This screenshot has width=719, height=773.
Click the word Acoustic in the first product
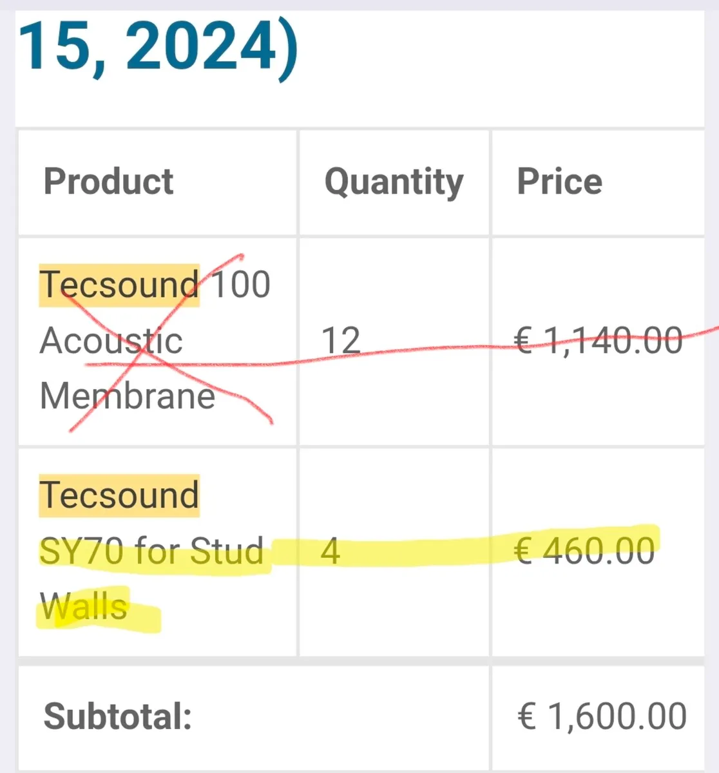click(x=111, y=340)
